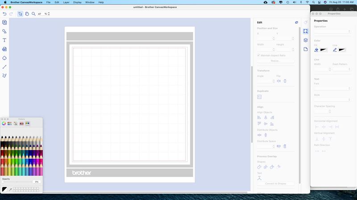The height and width of the screenshot is (200, 357).
Task: Click the Undo arrow
Action: (5, 14)
